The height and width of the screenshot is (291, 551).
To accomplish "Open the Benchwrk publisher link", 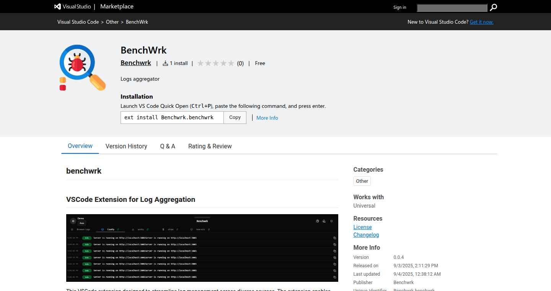I will (x=136, y=63).
